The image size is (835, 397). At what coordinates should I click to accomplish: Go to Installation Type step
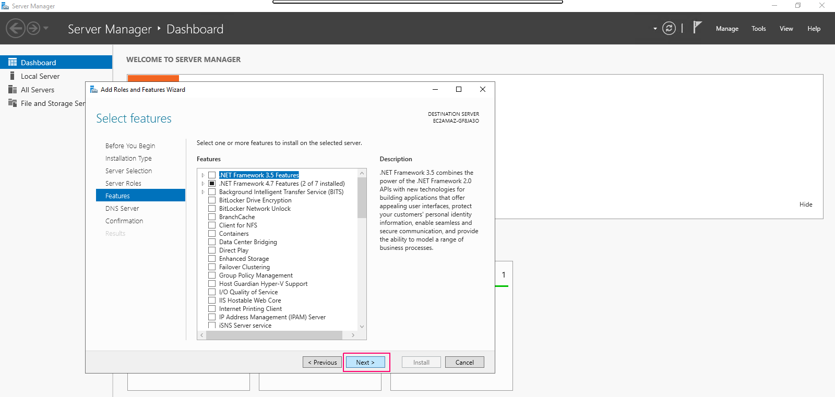(128, 159)
